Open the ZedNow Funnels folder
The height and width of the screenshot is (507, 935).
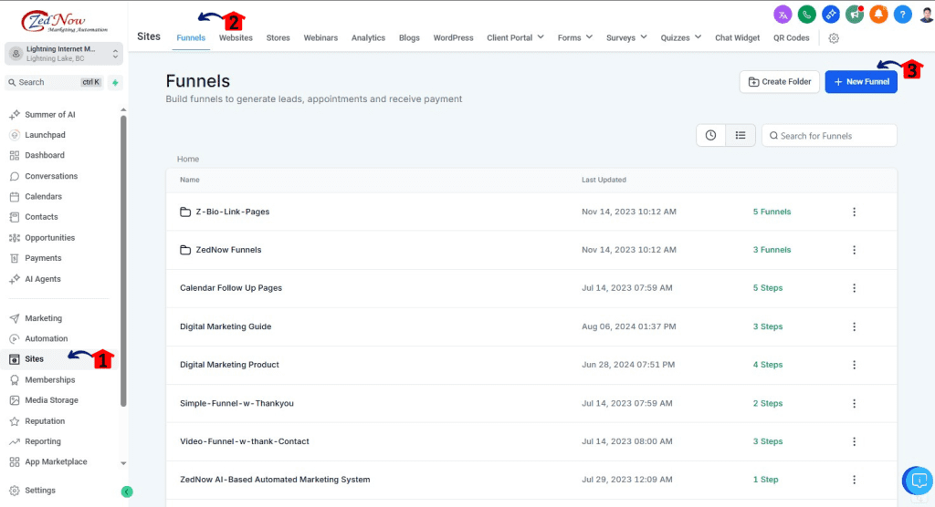pos(221,250)
